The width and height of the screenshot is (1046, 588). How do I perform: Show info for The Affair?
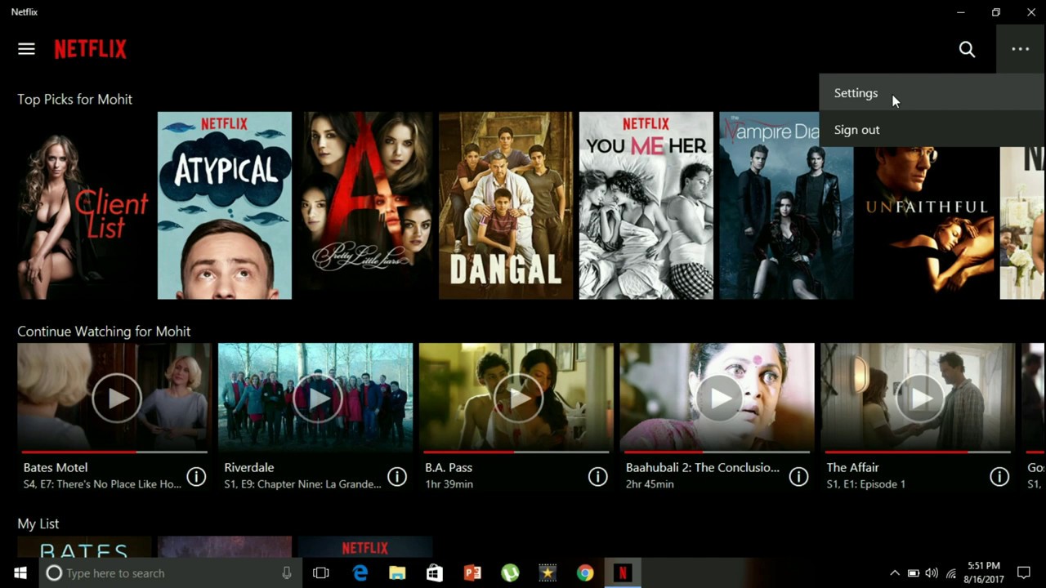[x=999, y=476]
